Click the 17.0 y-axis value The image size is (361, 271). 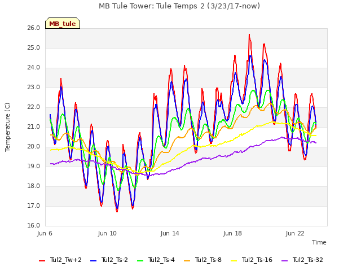pyautogui.click(x=34, y=206)
